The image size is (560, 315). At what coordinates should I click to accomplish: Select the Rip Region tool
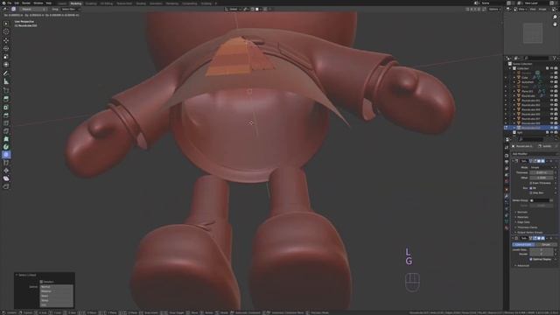tap(6, 186)
